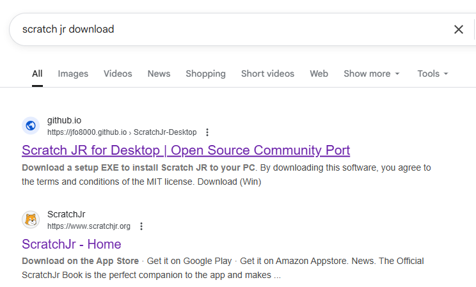Click the 'Download a setup EXE' snippet text
The height and width of the screenshot is (287, 476).
click(x=138, y=167)
